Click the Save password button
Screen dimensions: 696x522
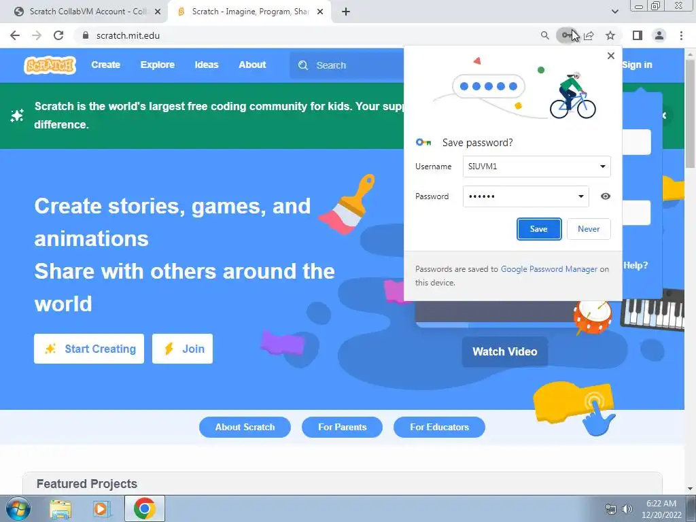coord(539,229)
